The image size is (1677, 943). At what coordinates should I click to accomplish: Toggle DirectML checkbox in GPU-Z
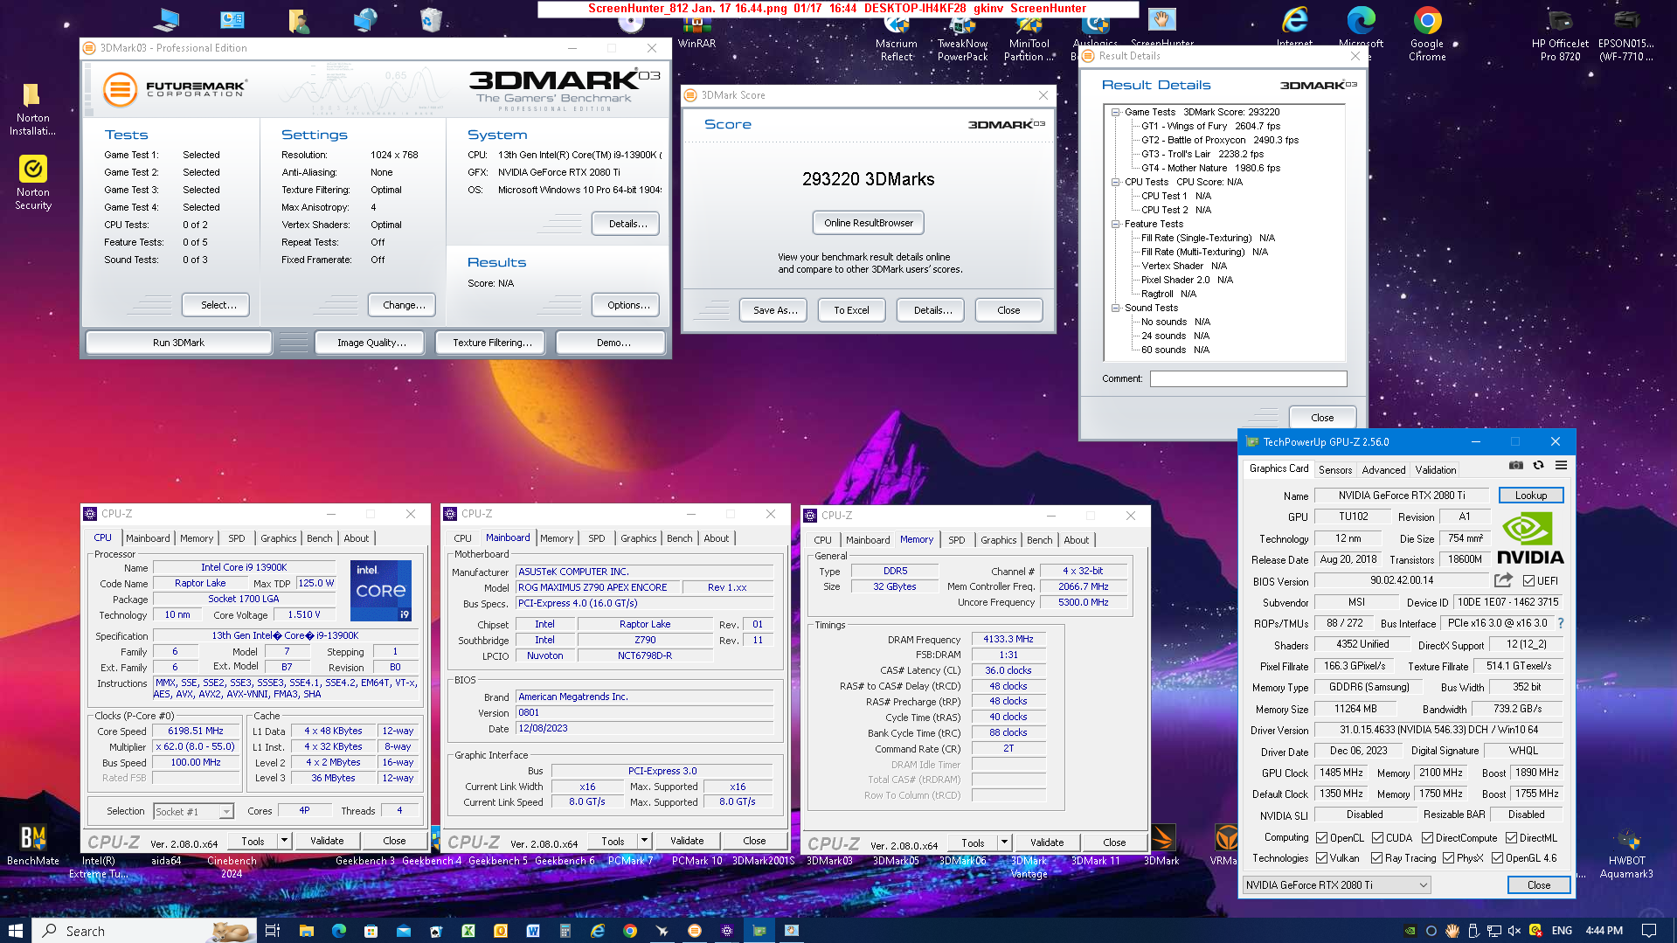(1511, 837)
